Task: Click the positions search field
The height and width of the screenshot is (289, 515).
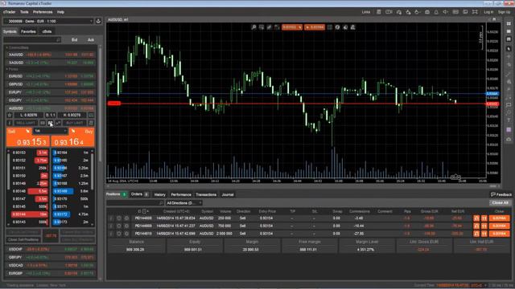Action: click(134, 203)
